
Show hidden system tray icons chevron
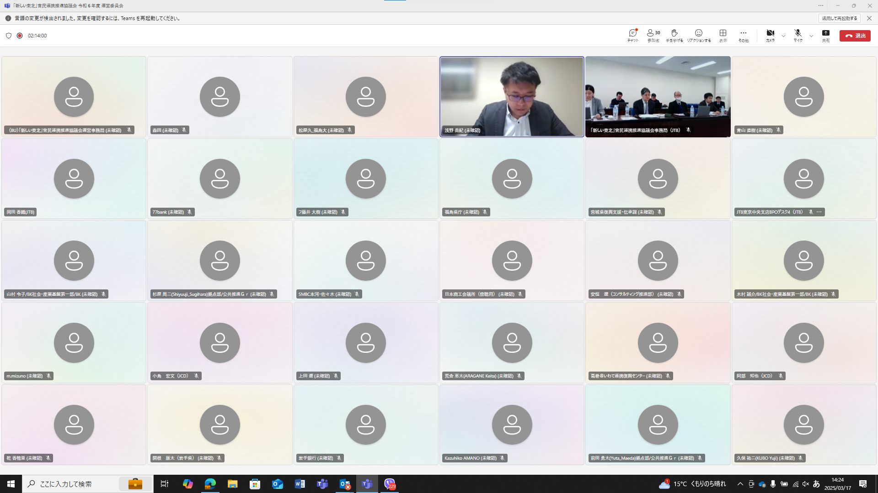click(x=740, y=484)
